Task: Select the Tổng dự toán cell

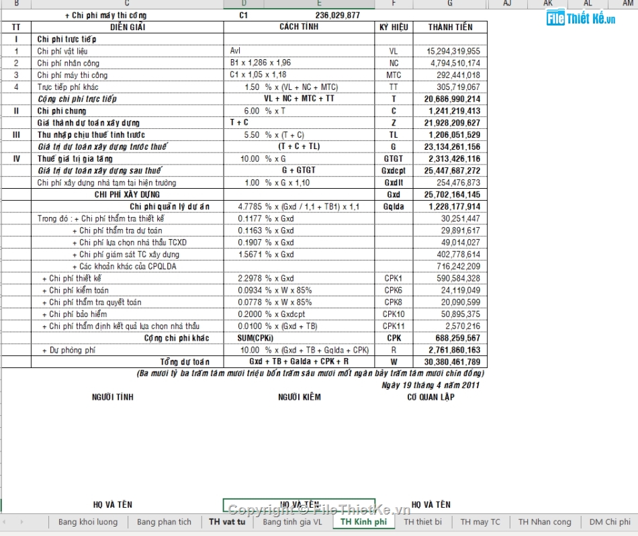Action: click(x=128, y=362)
